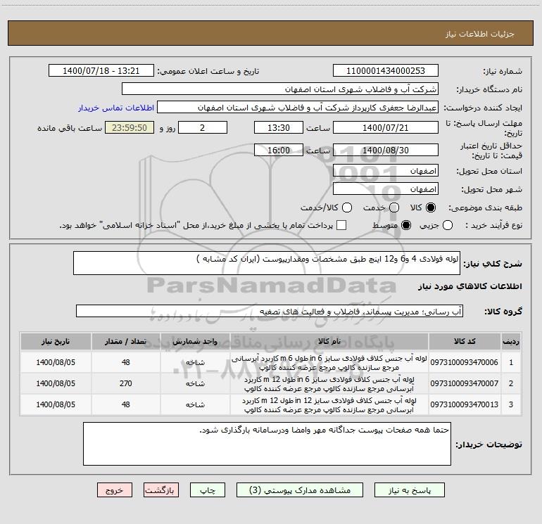This screenshot has height=524, width=542.
Task: Click the goods group field آب رسانی
Action: pos(270,311)
